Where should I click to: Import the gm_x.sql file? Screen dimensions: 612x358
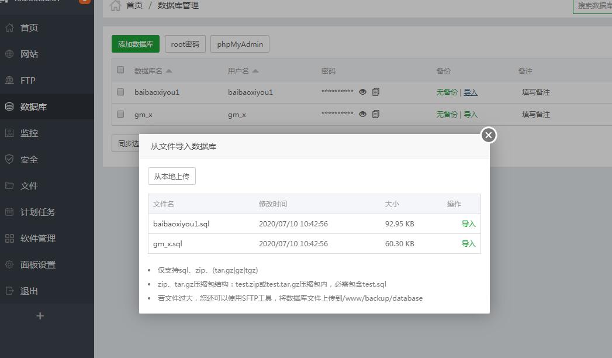pos(468,244)
